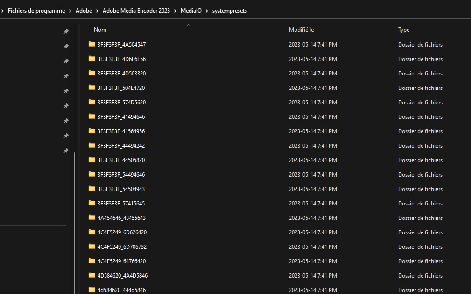
Task: Select the folder name 3F3F3F3F_54504943
Action: pyautogui.click(x=121, y=189)
